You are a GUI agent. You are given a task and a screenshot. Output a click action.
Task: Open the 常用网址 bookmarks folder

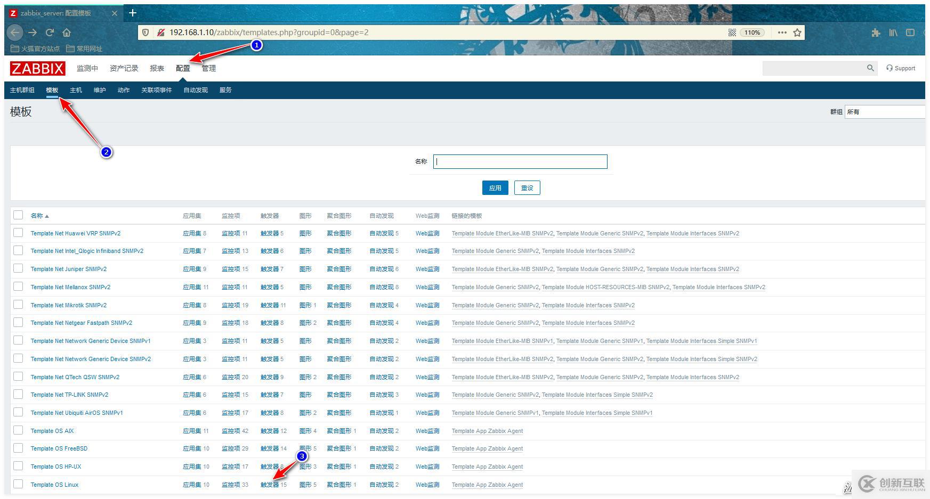pos(84,48)
